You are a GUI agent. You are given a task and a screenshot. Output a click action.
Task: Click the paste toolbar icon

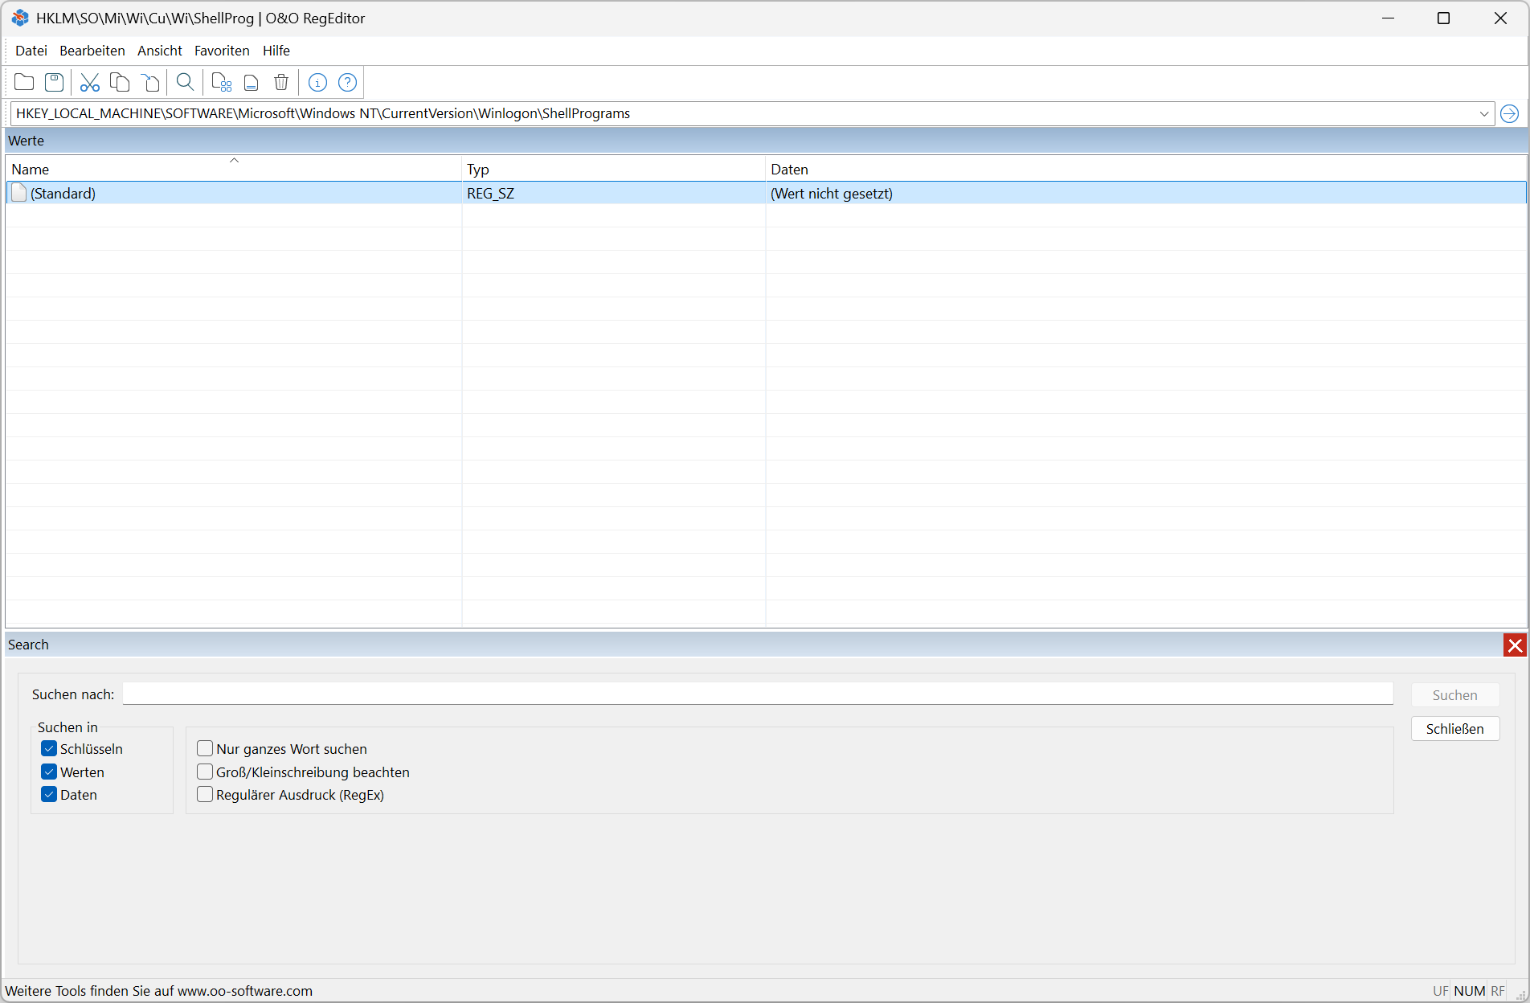coord(150,82)
